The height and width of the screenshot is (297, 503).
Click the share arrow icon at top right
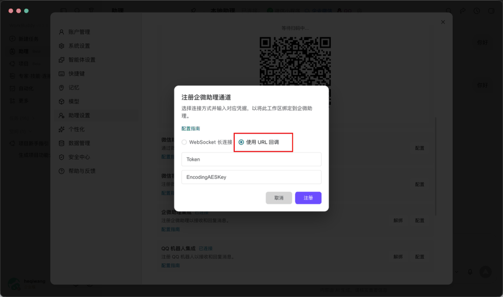tap(462, 11)
